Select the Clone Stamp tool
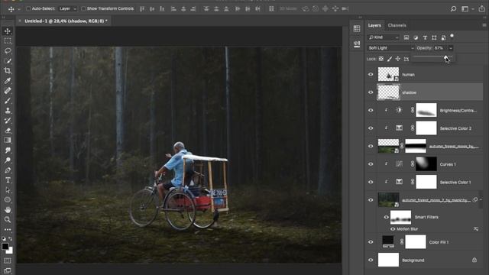The height and width of the screenshot is (275, 489). point(8,111)
